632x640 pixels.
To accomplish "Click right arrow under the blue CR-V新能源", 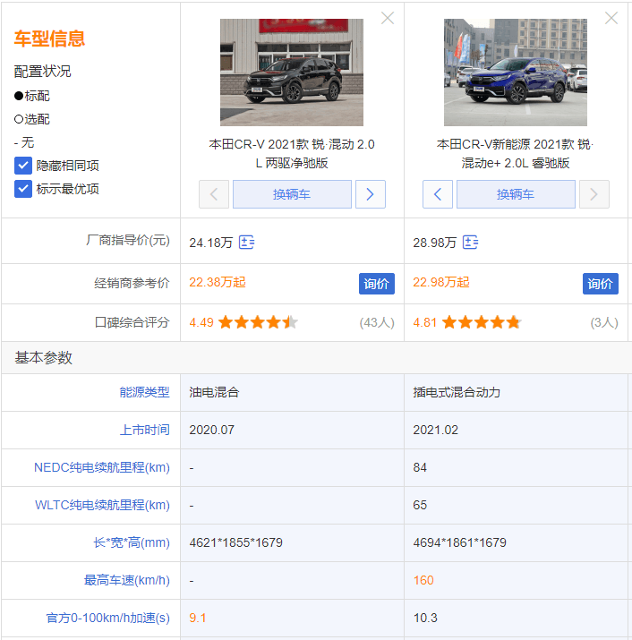I will point(594,194).
